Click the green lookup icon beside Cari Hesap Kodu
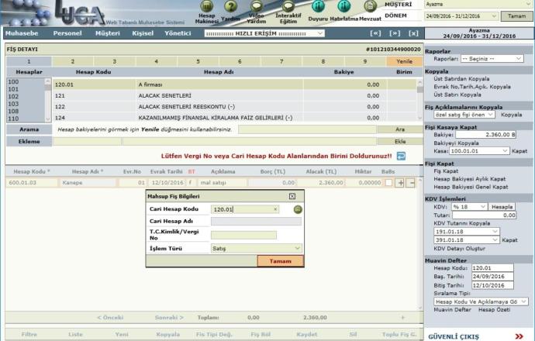The width and height of the screenshot is (535, 341). (298, 209)
